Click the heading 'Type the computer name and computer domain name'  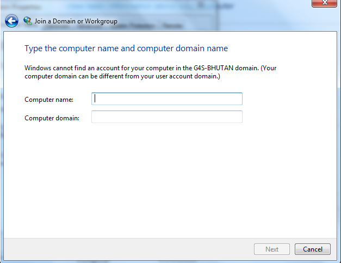pyautogui.click(x=126, y=48)
